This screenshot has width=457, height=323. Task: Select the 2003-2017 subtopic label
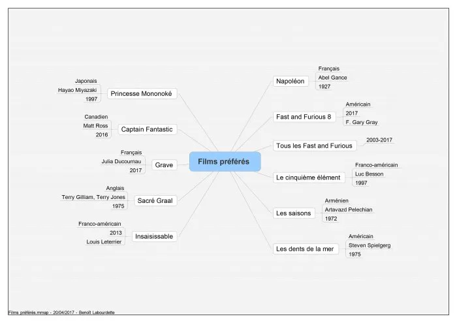click(379, 140)
